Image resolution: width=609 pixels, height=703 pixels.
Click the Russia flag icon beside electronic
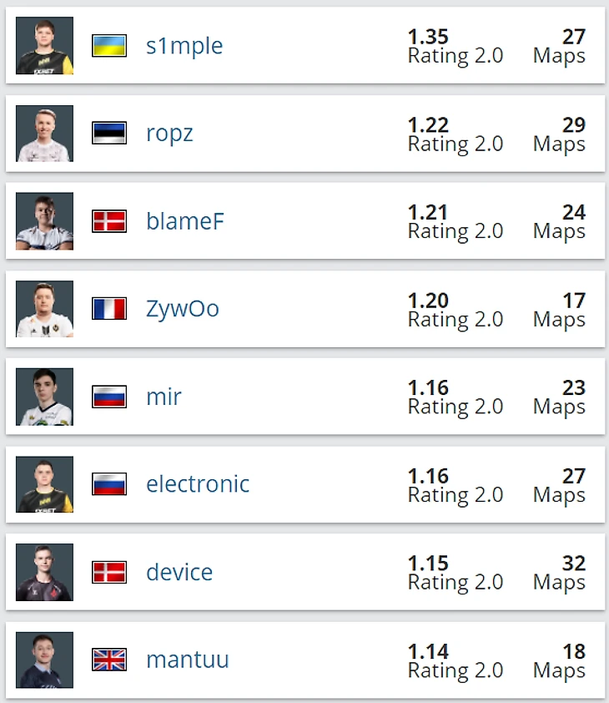(x=109, y=484)
